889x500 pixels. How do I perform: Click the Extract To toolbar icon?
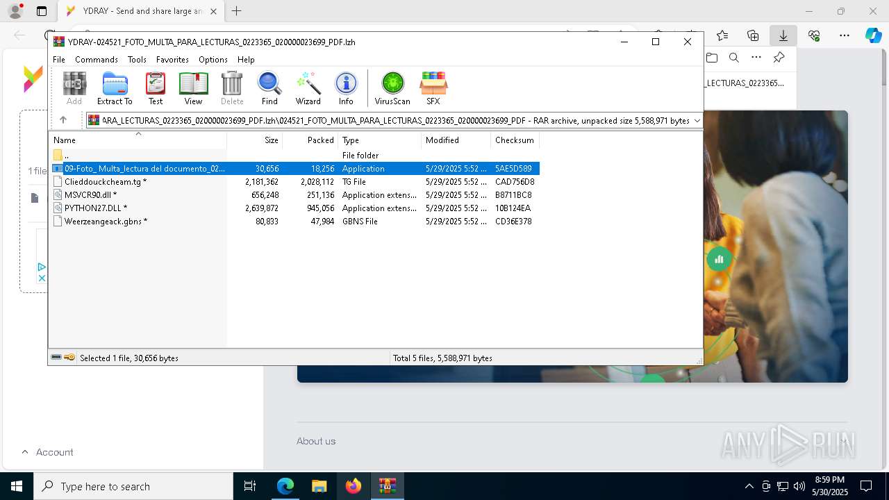[115, 88]
